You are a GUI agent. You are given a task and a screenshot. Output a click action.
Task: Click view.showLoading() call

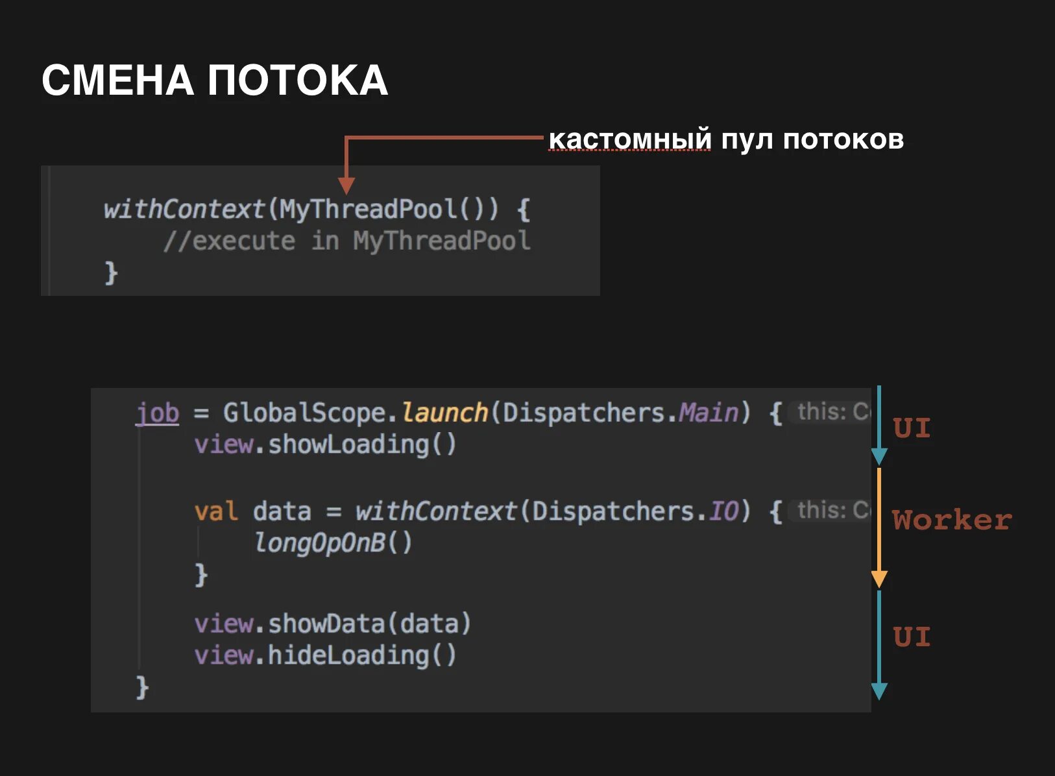point(324,444)
